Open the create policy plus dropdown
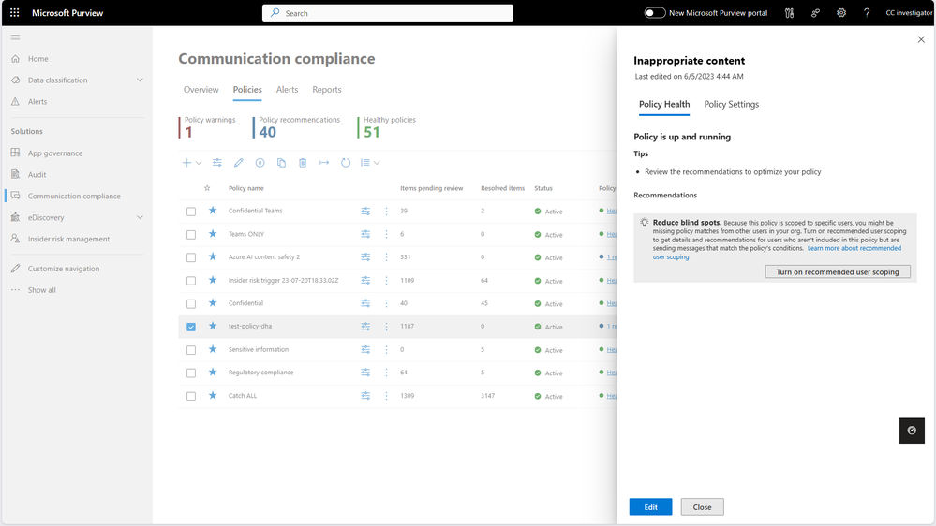This screenshot has width=936, height=526. tap(191, 163)
